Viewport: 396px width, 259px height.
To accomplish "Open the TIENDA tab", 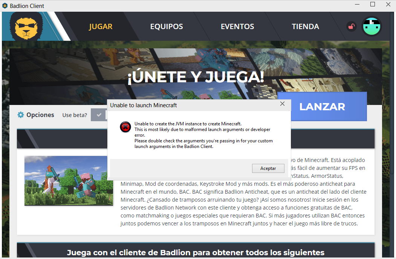I will point(305,26).
